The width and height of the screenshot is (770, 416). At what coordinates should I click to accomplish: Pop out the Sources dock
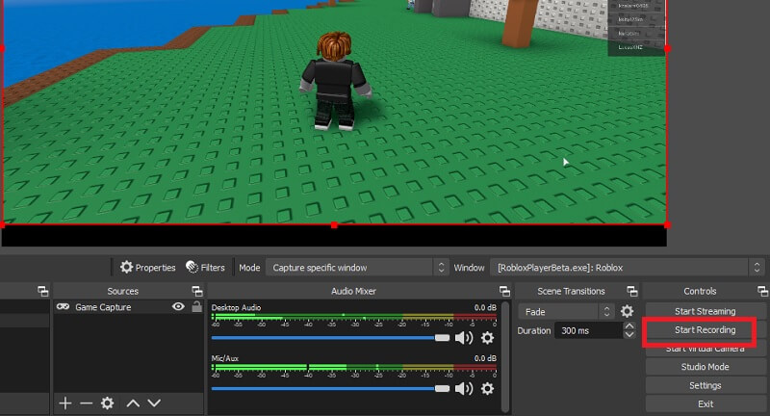[197, 291]
